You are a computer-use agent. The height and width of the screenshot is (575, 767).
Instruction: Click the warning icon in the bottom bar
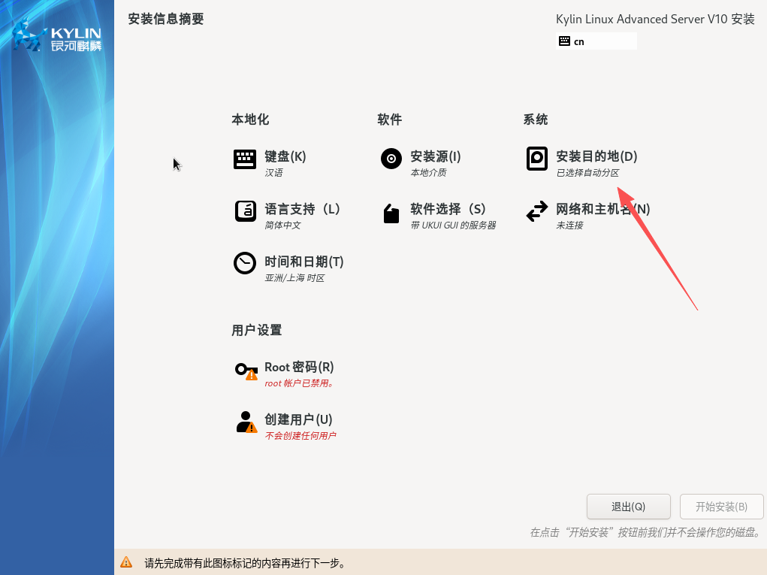pos(127,562)
